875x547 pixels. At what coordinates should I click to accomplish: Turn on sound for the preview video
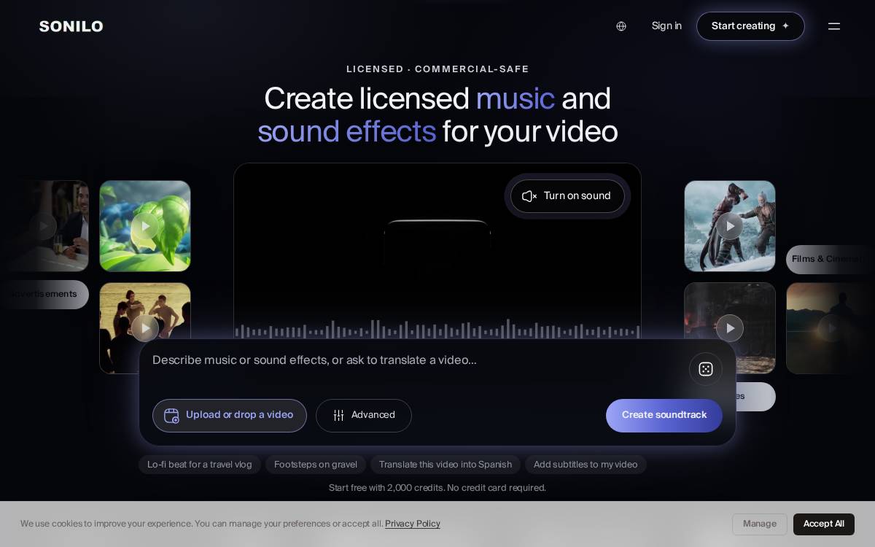(x=567, y=196)
